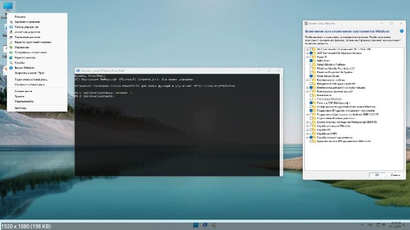
Task: Click the Службы gear icon in the context menu
Action: tap(10, 63)
